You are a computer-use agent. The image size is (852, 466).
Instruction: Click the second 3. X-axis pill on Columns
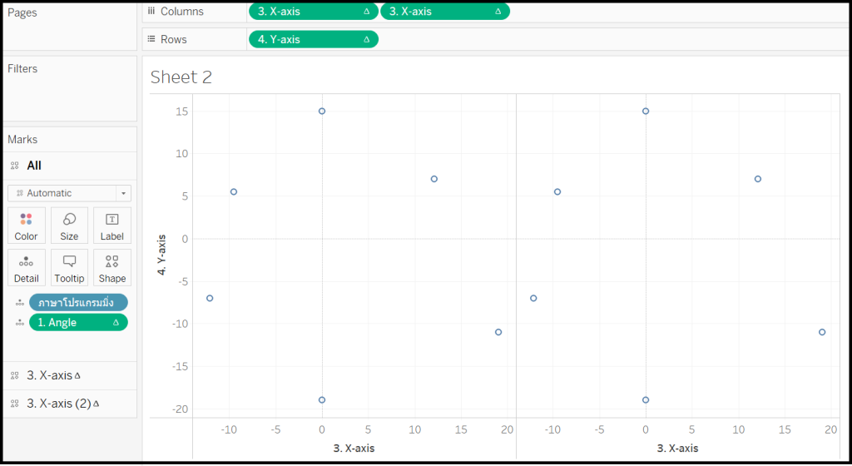(444, 12)
